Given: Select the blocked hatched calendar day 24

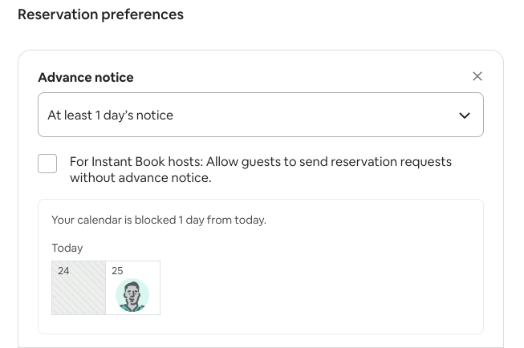Looking at the screenshot, I should [x=79, y=293].
